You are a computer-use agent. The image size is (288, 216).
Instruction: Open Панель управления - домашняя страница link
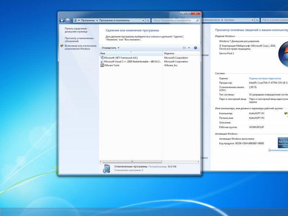click(76, 30)
